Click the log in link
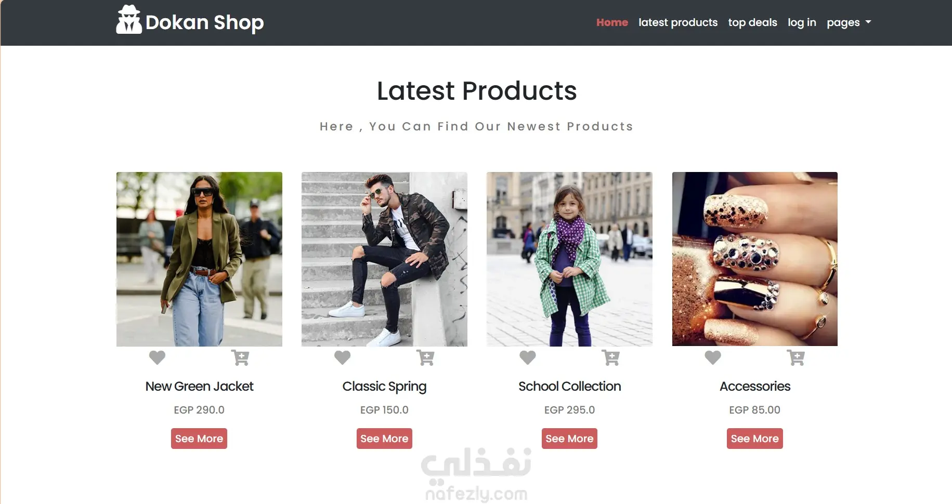Image resolution: width=952 pixels, height=504 pixels. click(802, 22)
